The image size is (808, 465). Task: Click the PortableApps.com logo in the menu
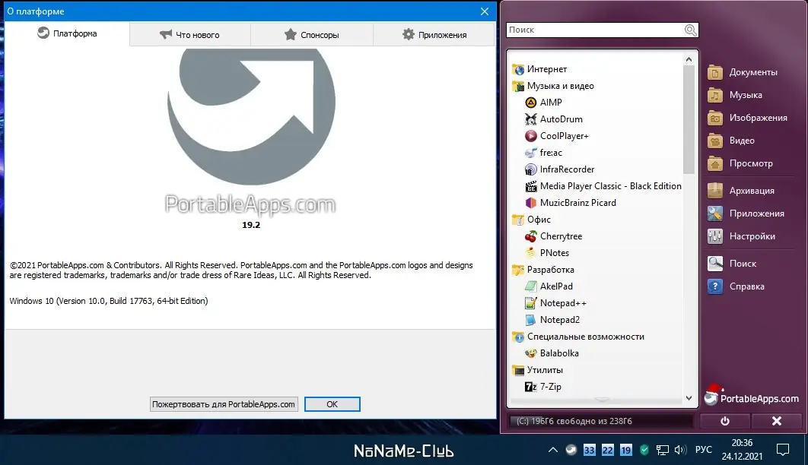[752, 397]
